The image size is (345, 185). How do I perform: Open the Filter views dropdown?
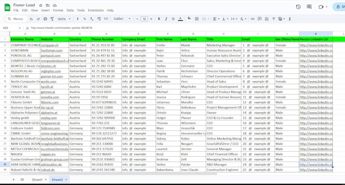282,19
